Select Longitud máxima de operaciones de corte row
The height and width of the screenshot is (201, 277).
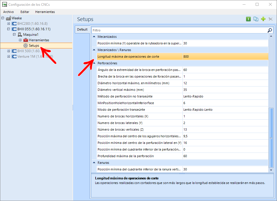tap(183, 57)
